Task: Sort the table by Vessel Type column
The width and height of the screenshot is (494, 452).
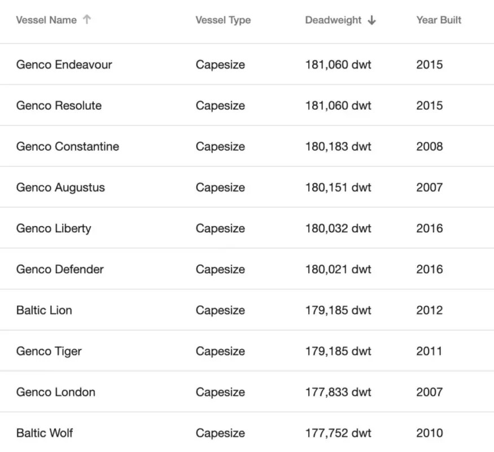Action: 222,20
